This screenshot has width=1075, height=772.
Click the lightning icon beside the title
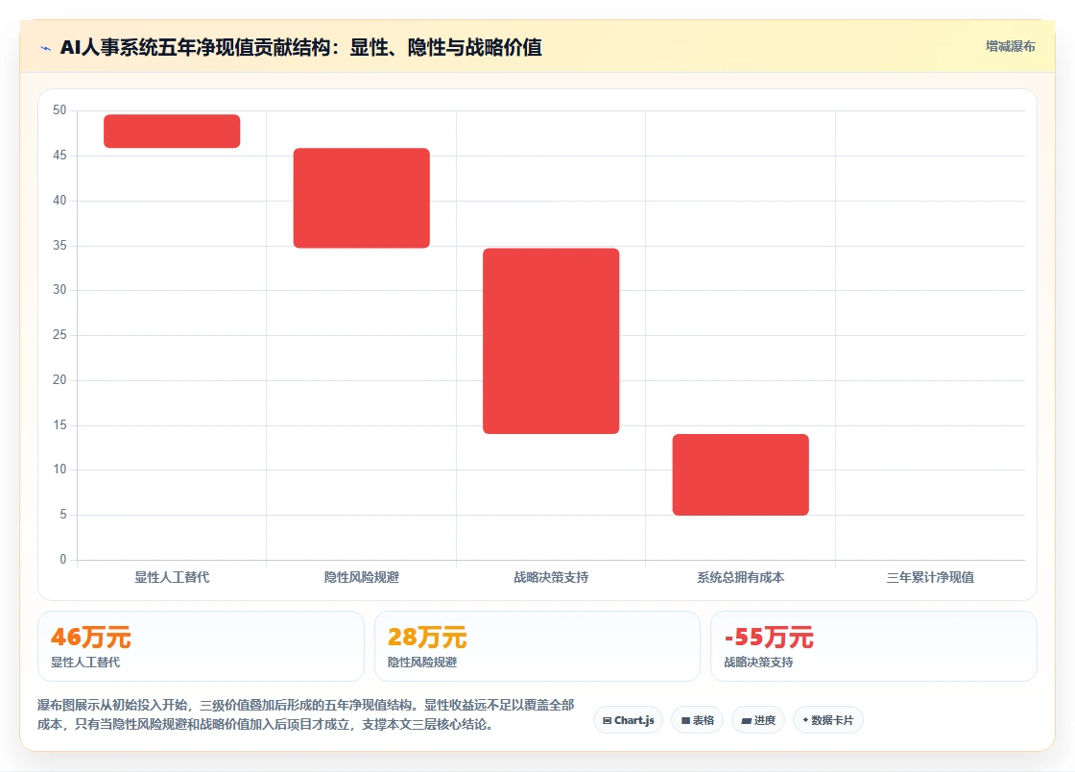[x=46, y=48]
